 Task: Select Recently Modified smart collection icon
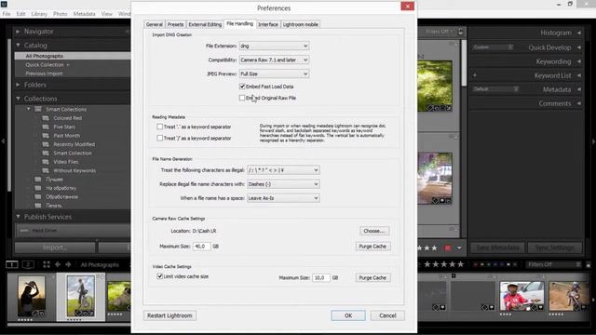(46, 144)
